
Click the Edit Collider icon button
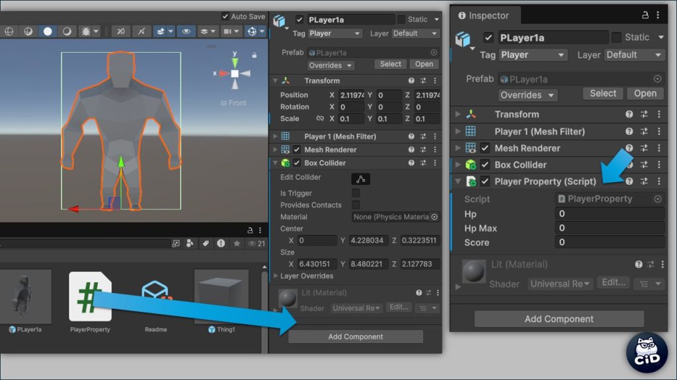pos(360,179)
